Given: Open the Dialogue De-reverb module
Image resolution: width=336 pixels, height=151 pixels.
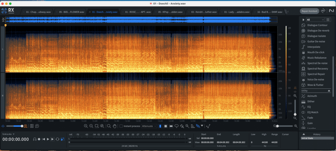Looking at the screenshot, I should pos(318,30).
